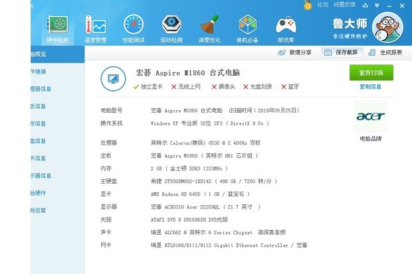The height and width of the screenshot is (274, 412).
Task: Open the 问题反馈 feedback link
Action: click(344, 5)
